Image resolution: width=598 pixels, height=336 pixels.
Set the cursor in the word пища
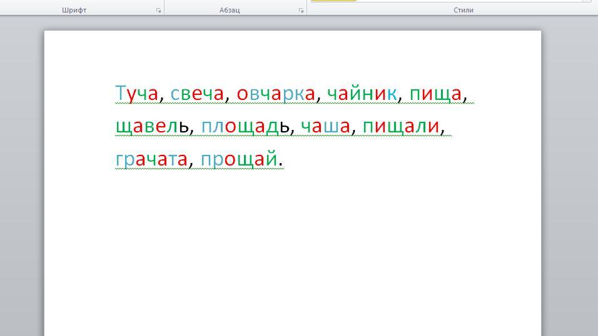[x=435, y=94]
